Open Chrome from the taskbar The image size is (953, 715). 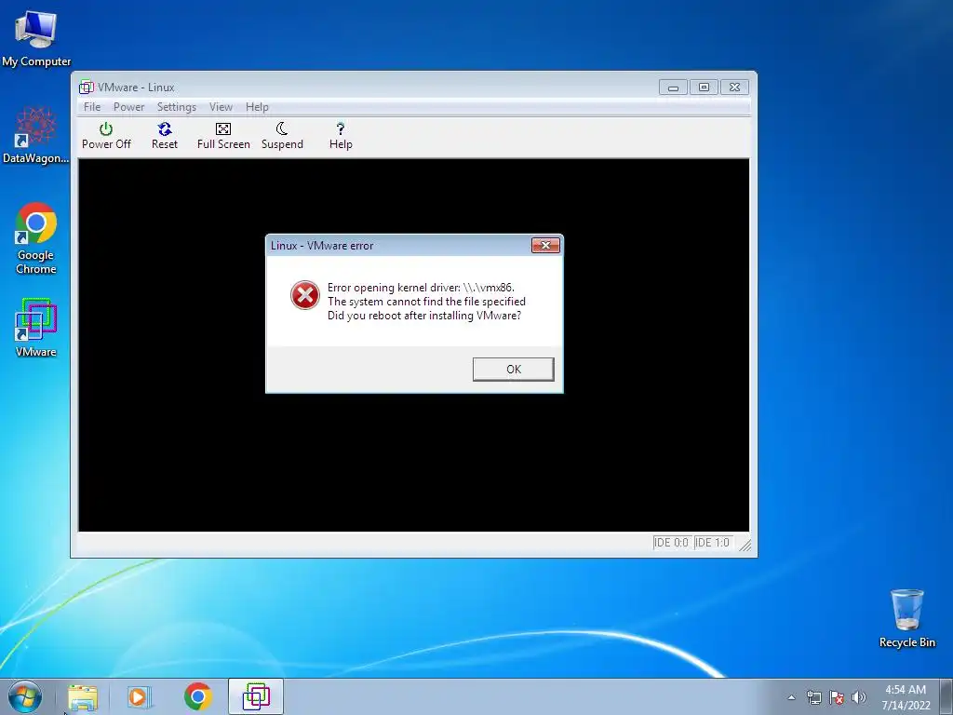198,696
